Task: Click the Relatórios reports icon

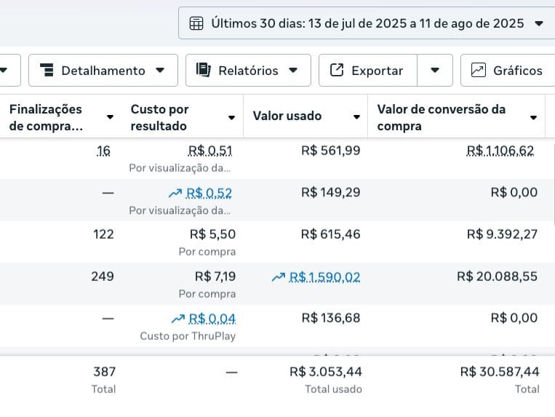Action: tap(204, 71)
